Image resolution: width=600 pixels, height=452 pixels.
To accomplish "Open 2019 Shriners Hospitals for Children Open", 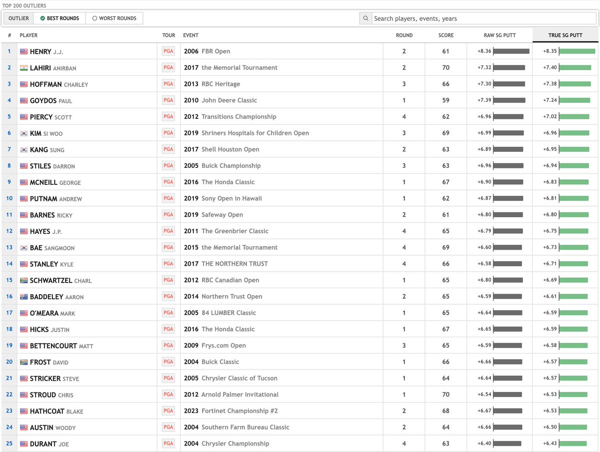I will click(x=246, y=133).
